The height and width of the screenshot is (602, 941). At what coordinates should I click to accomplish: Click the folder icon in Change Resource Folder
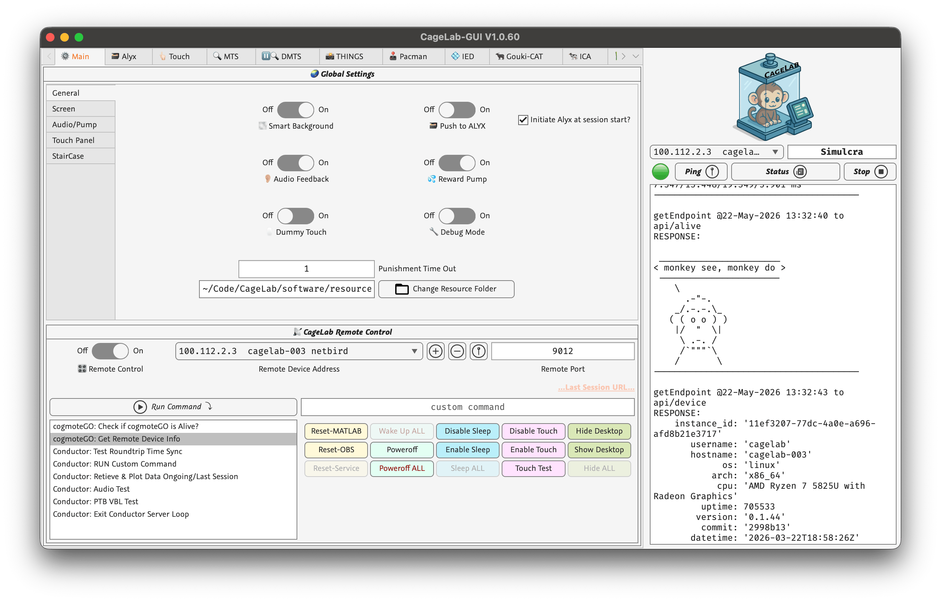coord(402,289)
